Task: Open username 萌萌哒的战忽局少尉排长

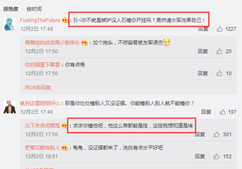Action: click(x=52, y=42)
